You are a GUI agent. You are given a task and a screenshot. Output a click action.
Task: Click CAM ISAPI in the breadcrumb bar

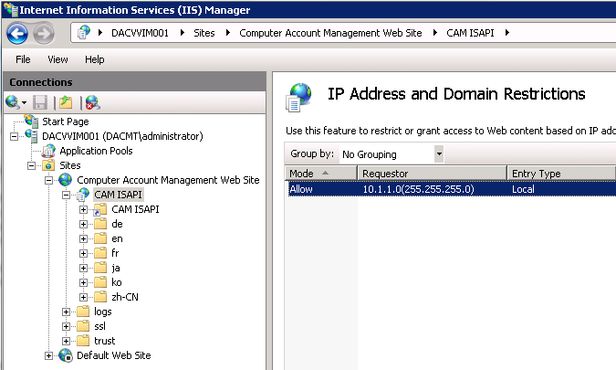click(470, 33)
